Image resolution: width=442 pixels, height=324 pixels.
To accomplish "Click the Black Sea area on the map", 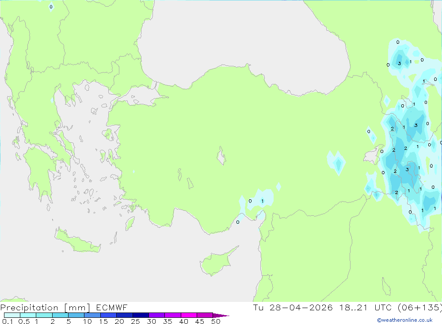I will 242,42.
